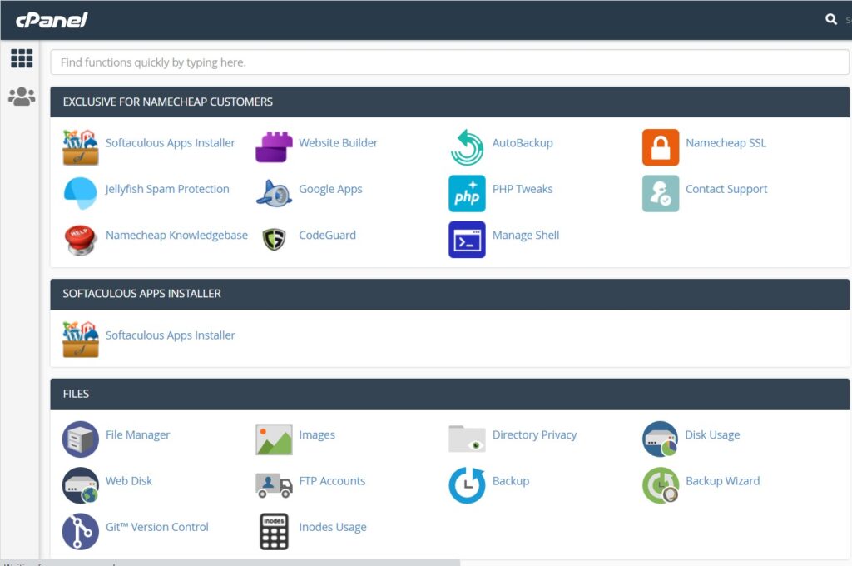
Task: Open the Google Apps icon
Action: (274, 193)
